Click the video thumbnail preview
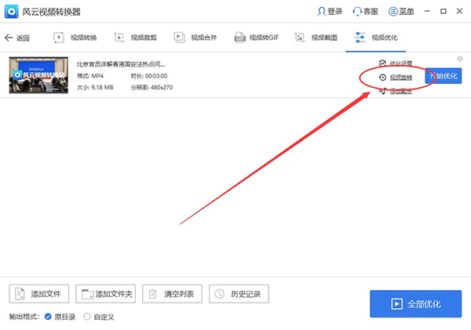The height and width of the screenshot is (330, 471). [40, 75]
